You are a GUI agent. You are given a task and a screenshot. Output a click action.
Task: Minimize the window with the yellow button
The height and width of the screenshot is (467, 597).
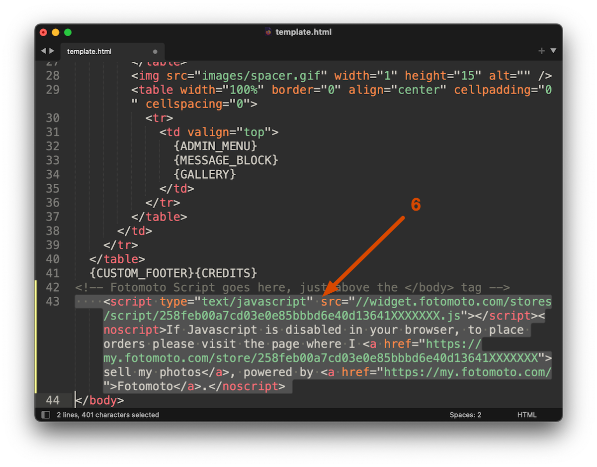pyautogui.click(x=56, y=32)
